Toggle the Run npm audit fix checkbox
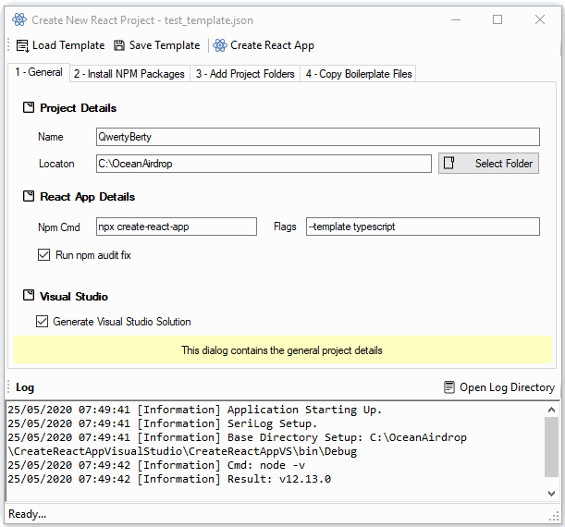Image resolution: width=565 pixels, height=527 pixels. tap(44, 254)
